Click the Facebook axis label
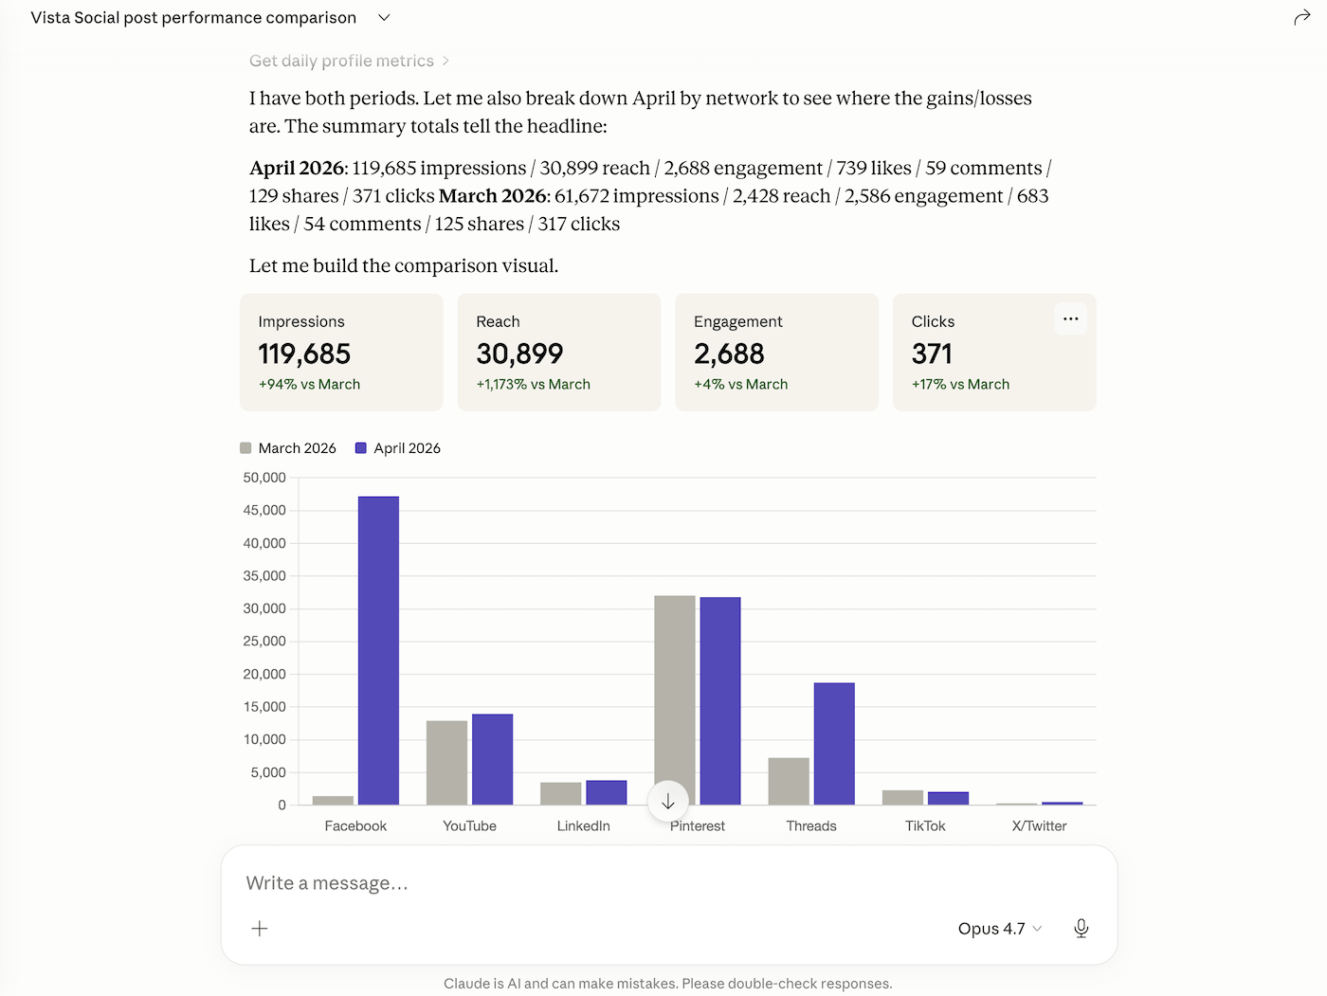 click(x=355, y=826)
